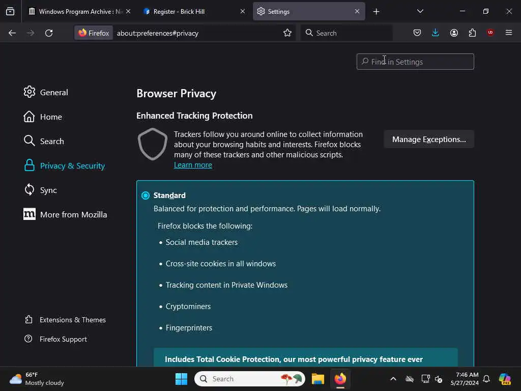Click the display network tray icon
Screen dimensions: 521x391
coord(425,379)
